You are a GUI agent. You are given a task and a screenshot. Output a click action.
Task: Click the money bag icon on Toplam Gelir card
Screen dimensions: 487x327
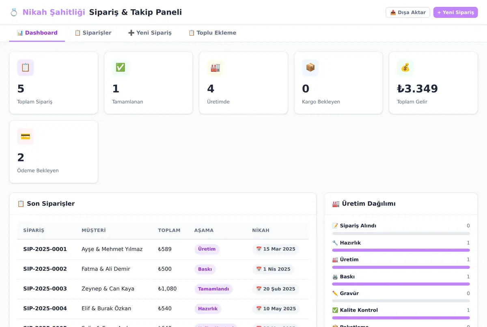[x=405, y=68]
